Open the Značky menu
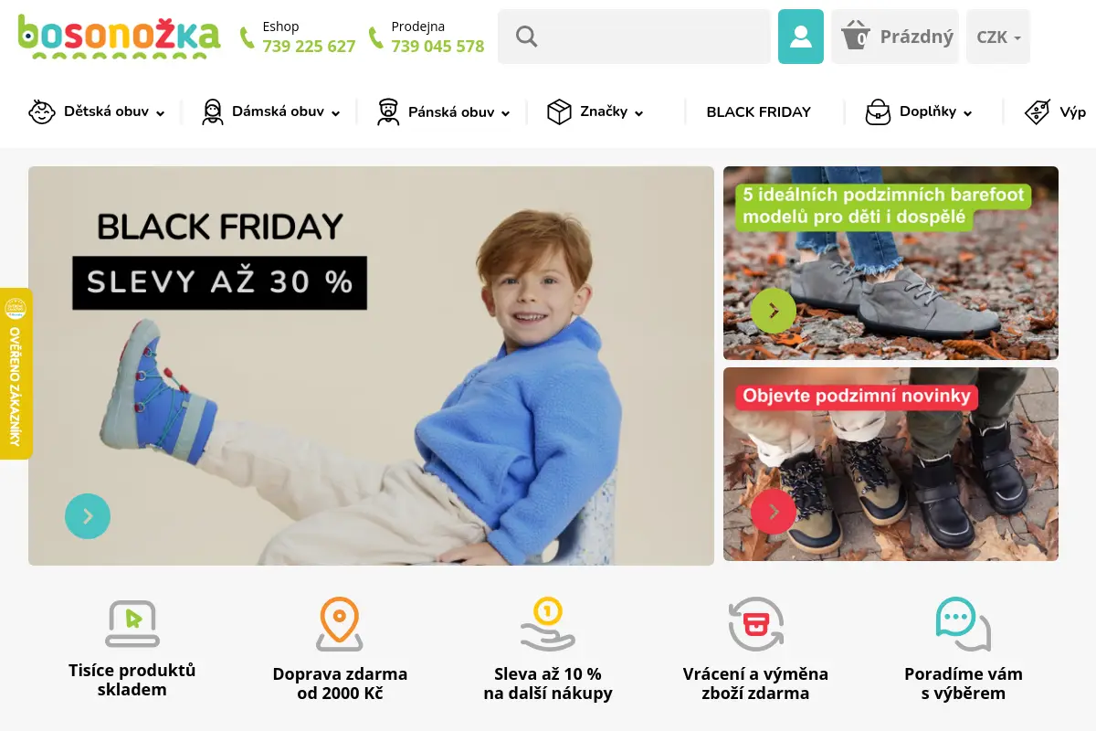The image size is (1096, 731). coord(595,112)
